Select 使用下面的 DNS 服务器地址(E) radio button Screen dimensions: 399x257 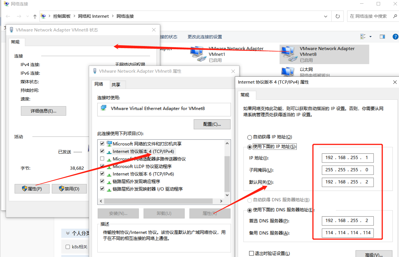pyautogui.click(x=250, y=210)
